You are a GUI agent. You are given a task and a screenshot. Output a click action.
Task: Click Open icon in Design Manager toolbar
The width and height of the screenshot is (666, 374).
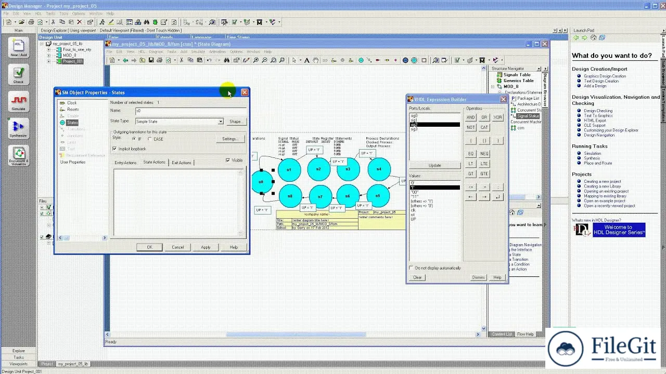click(21, 22)
